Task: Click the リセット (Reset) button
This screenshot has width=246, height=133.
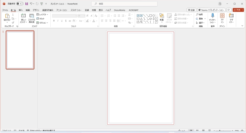Action: (41, 19)
